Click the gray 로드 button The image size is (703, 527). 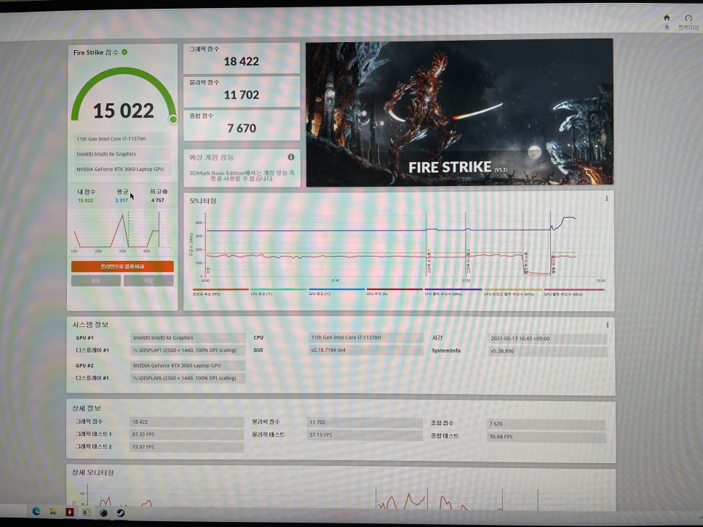(96, 281)
